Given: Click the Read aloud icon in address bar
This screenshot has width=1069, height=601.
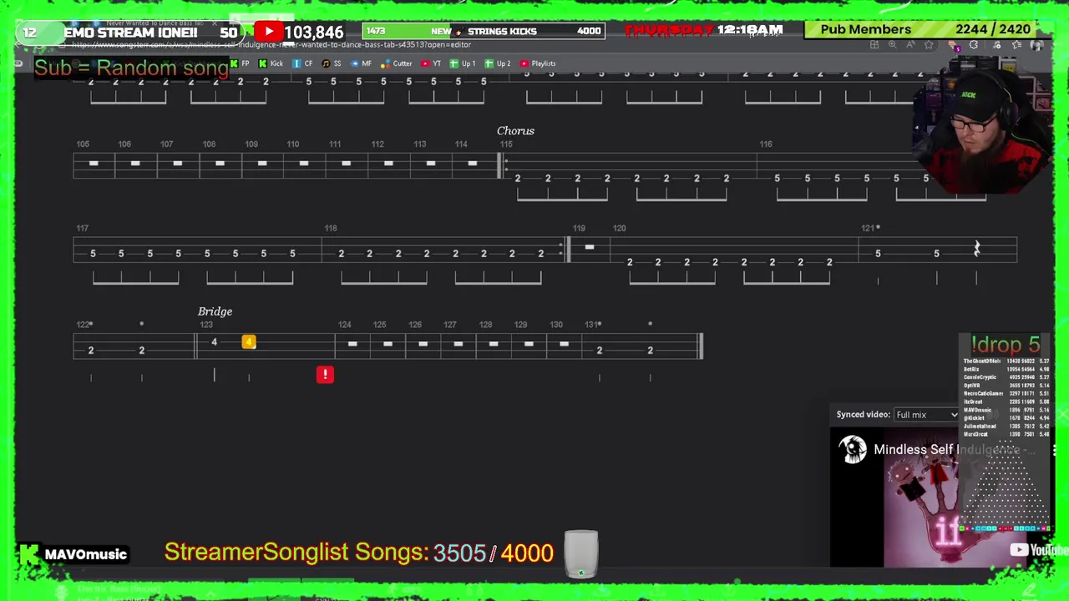Looking at the screenshot, I should [911, 45].
